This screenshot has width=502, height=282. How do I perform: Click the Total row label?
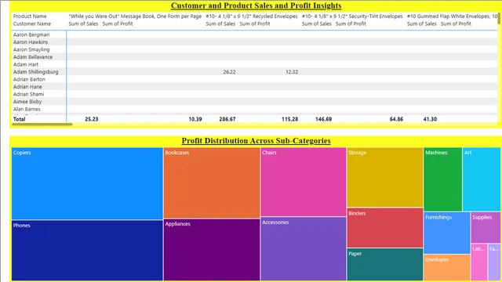pyautogui.click(x=19, y=119)
